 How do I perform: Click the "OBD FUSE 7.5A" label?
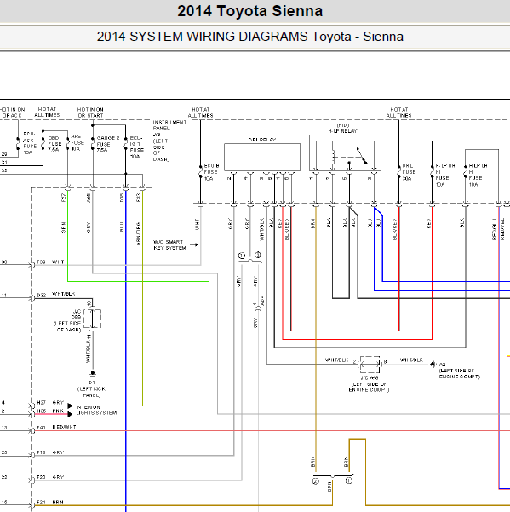[x=54, y=144]
